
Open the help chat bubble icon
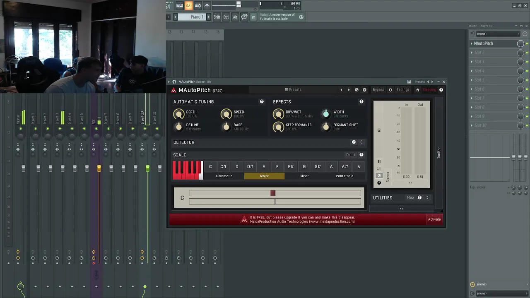click(x=244, y=17)
